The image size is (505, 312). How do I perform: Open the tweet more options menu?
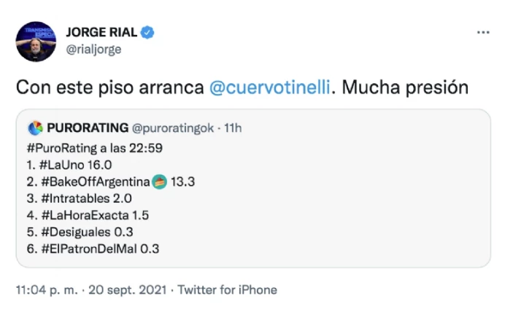coord(483,33)
